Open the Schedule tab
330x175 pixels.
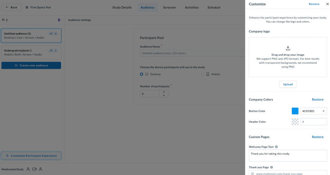click(214, 7)
